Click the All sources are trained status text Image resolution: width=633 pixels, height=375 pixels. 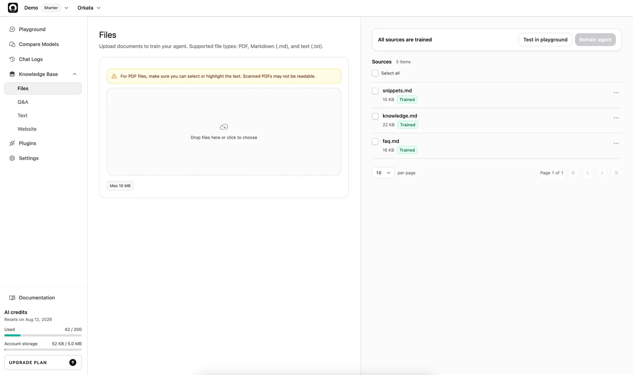(x=405, y=40)
